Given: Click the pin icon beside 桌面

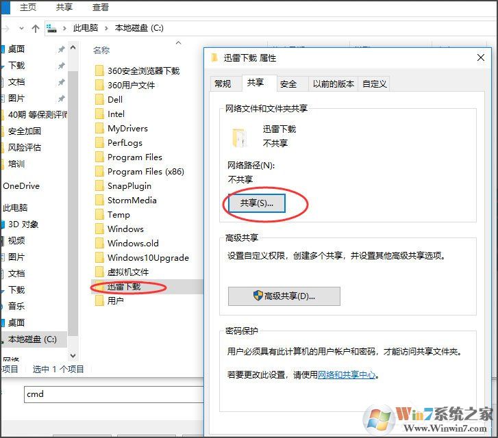Looking at the screenshot, I should (x=61, y=49).
